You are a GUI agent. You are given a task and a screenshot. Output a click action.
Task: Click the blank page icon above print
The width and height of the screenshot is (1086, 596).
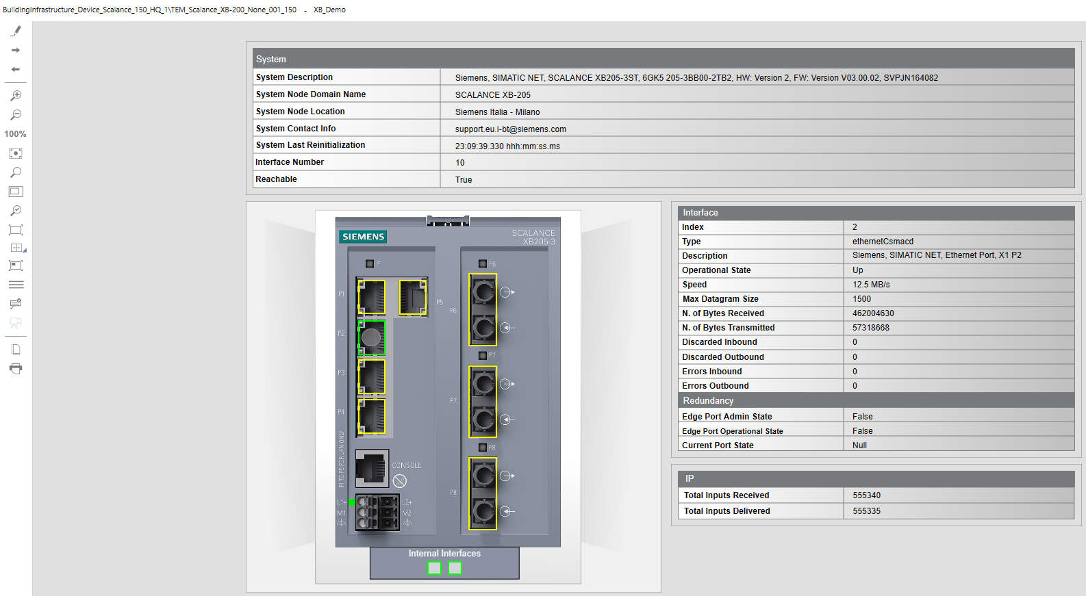click(x=16, y=350)
